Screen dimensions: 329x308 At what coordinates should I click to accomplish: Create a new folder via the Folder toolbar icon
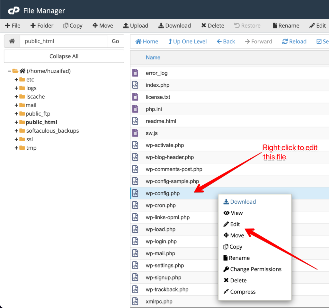[x=42, y=25]
